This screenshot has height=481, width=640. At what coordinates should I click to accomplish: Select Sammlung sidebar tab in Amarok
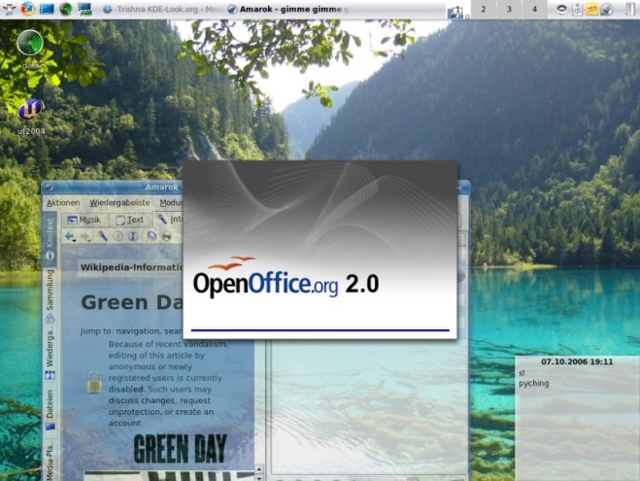pos(50,296)
